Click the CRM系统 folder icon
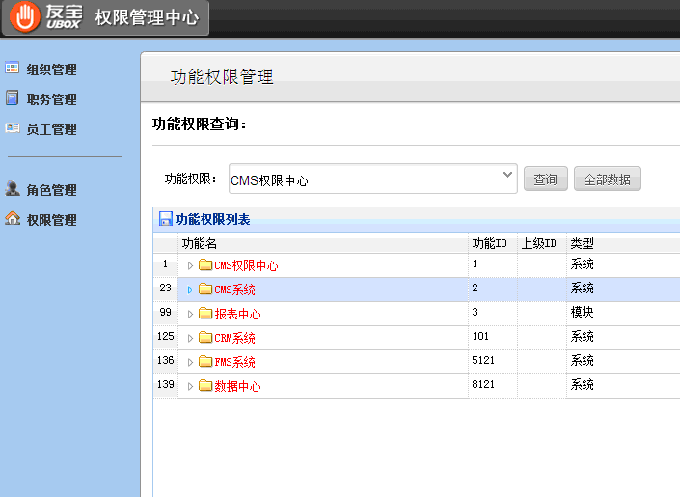The image size is (680, 497). [x=205, y=337]
